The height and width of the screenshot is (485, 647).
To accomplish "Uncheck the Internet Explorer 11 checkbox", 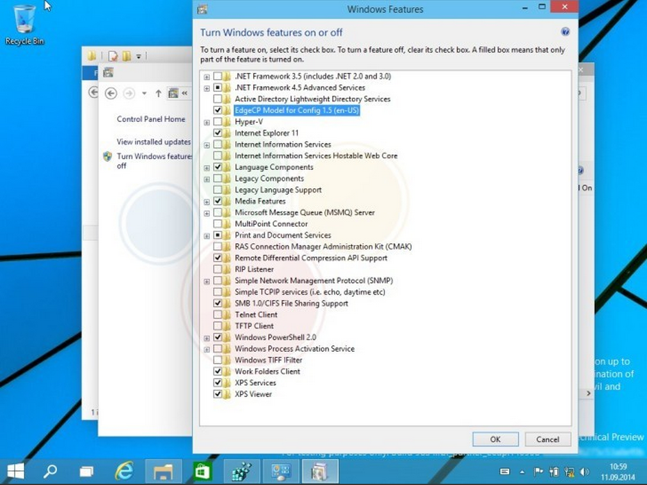I will pos(217,133).
